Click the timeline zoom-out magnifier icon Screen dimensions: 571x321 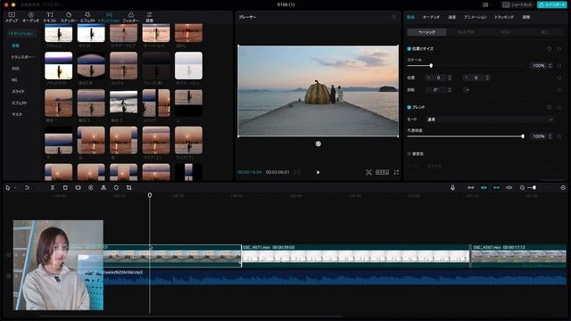coord(522,187)
